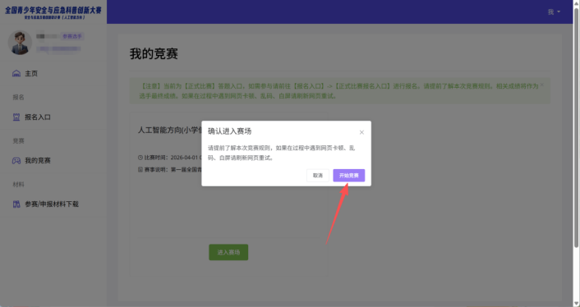Click the 我的竞赛 page heading
This screenshot has width=580, height=307.
coord(154,54)
